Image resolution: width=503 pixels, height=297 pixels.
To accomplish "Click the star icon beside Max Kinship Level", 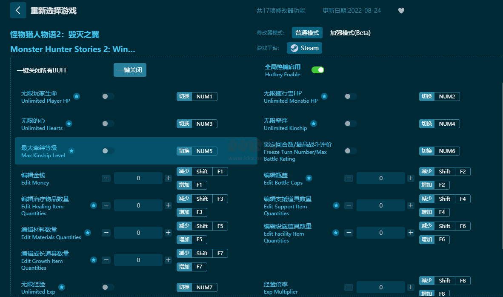I will [x=71, y=151].
